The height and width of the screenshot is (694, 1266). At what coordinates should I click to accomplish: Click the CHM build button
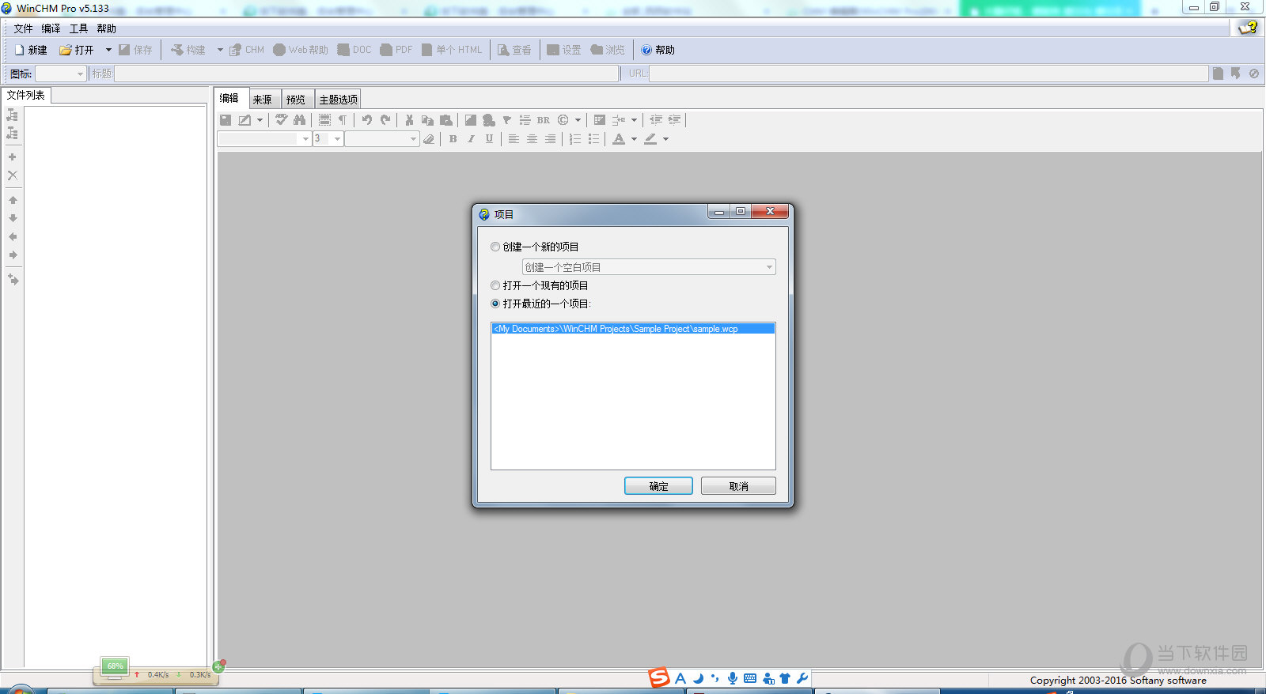pos(247,50)
